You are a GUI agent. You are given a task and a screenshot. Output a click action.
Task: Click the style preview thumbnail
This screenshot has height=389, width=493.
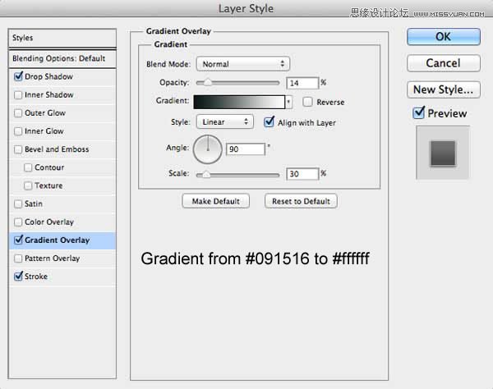coord(443,153)
